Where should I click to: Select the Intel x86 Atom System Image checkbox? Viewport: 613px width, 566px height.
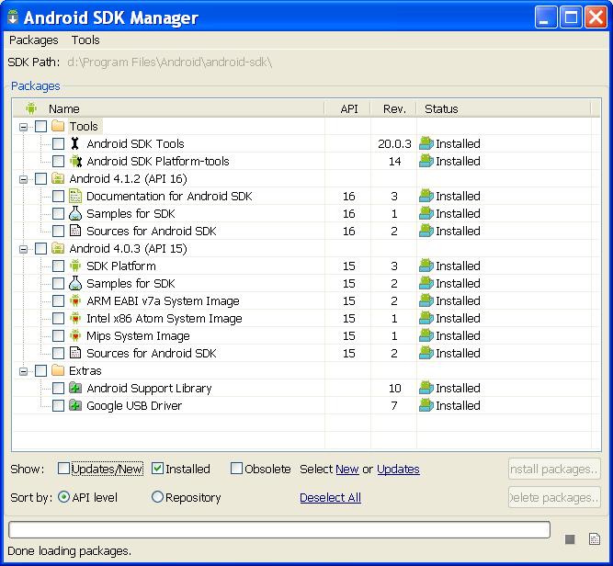58,318
